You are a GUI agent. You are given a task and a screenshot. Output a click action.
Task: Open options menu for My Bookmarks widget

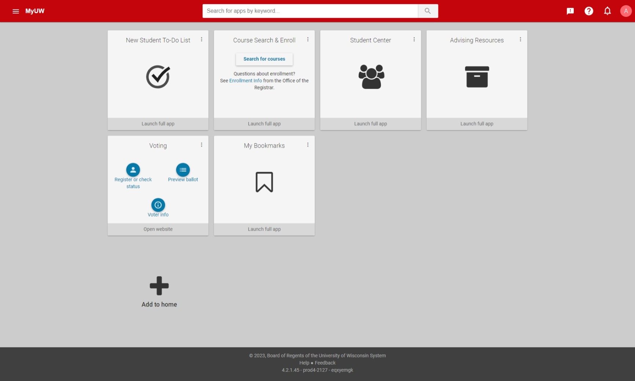[x=308, y=145]
